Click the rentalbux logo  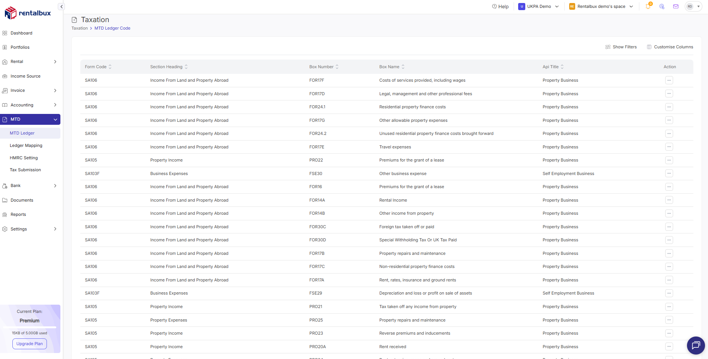pyautogui.click(x=28, y=13)
